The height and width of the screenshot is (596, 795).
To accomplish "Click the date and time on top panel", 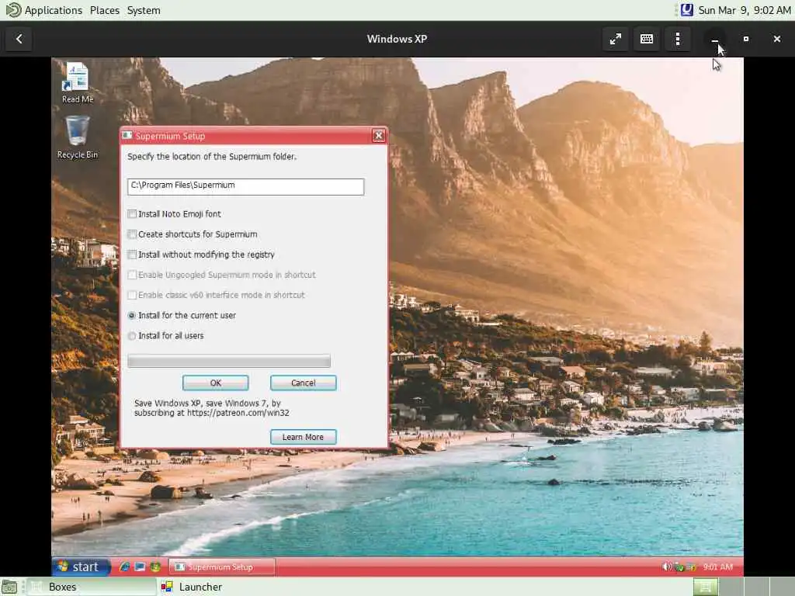I will [745, 10].
